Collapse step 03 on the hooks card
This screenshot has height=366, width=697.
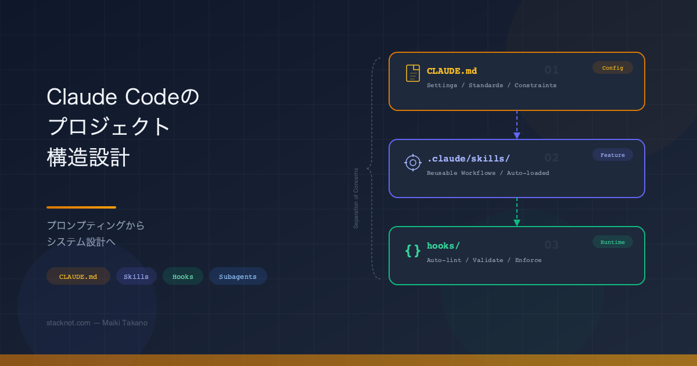pos(551,245)
